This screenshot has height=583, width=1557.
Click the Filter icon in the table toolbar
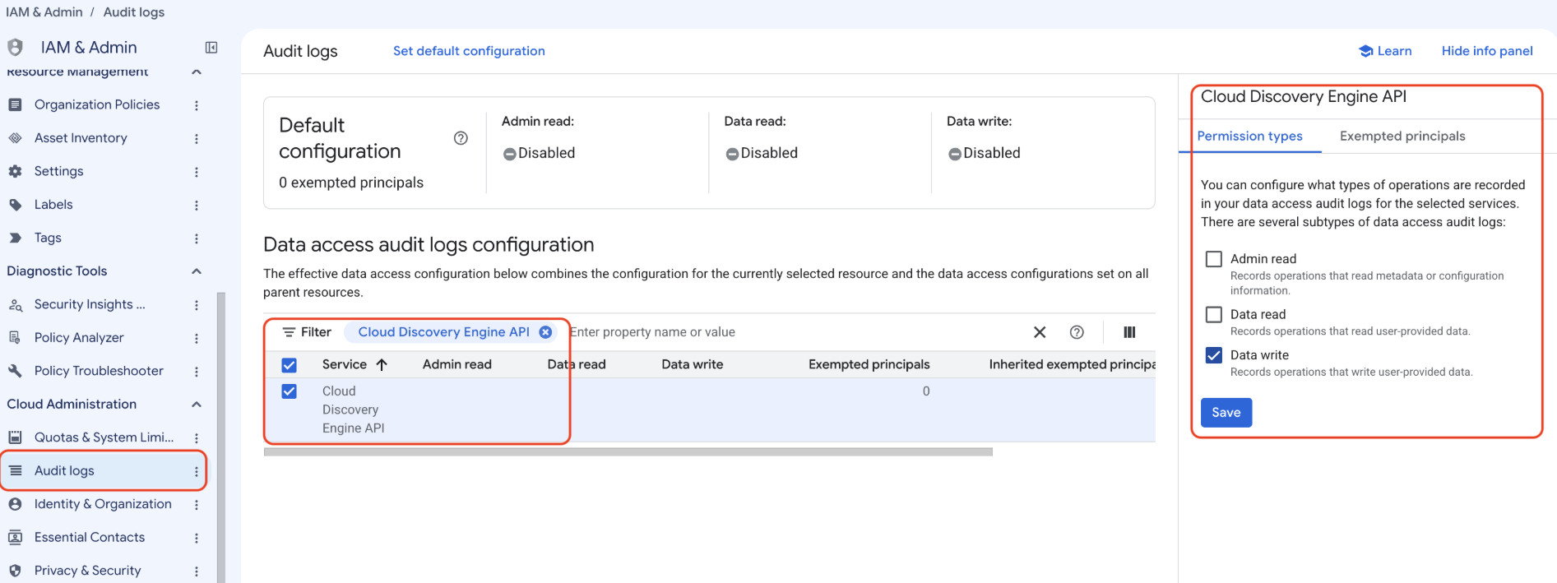coord(289,332)
